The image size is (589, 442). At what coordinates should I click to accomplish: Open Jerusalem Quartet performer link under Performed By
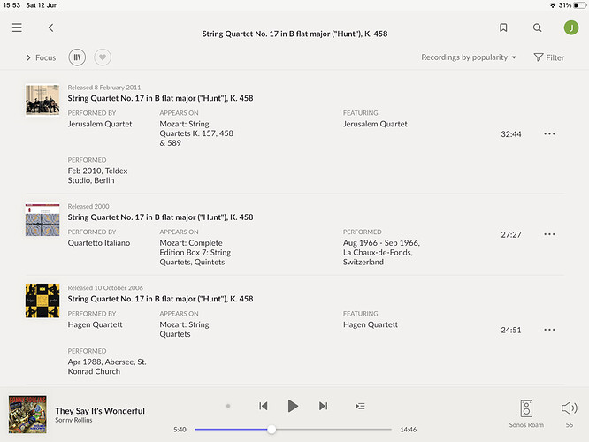point(100,124)
